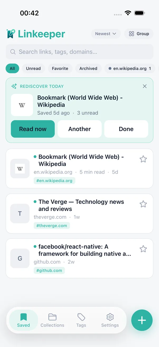
Task: Choose Another rediscover suggestion
Action: [x=80, y=129]
